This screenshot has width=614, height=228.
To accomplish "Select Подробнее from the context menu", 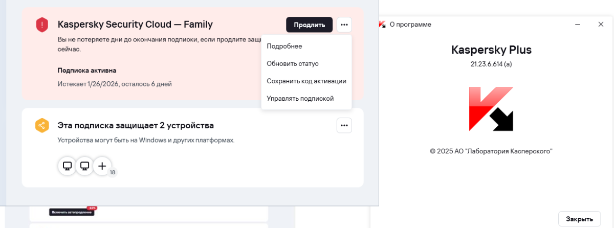I will (x=284, y=46).
